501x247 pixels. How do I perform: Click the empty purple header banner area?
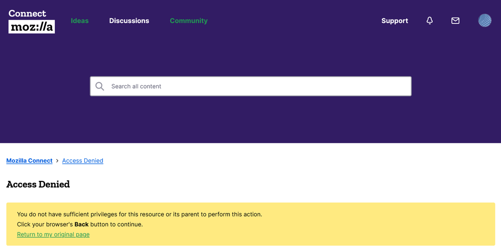tap(251, 120)
